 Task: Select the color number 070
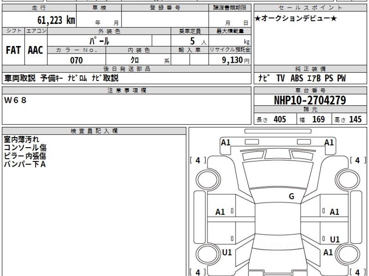[77, 60]
